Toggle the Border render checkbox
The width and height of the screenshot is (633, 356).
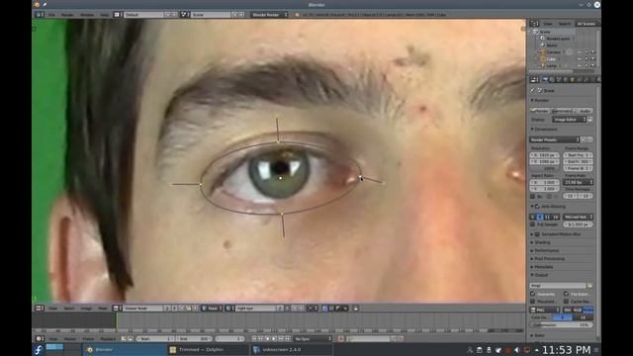[532, 197]
